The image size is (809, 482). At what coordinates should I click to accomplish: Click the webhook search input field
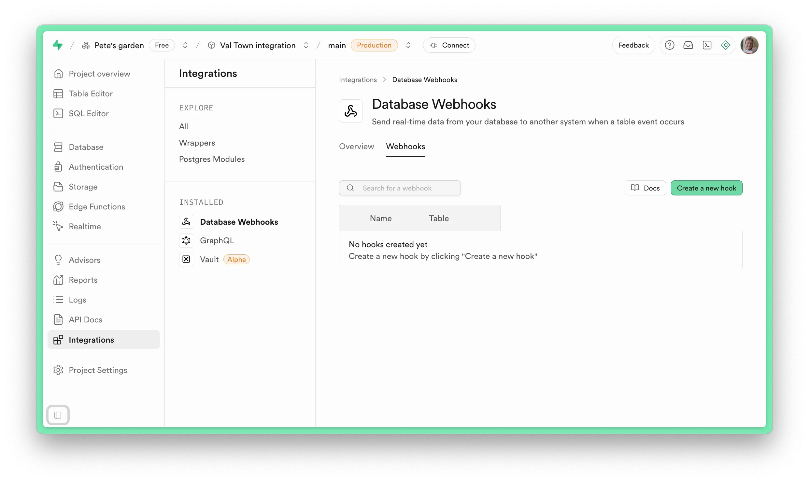[400, 188]
